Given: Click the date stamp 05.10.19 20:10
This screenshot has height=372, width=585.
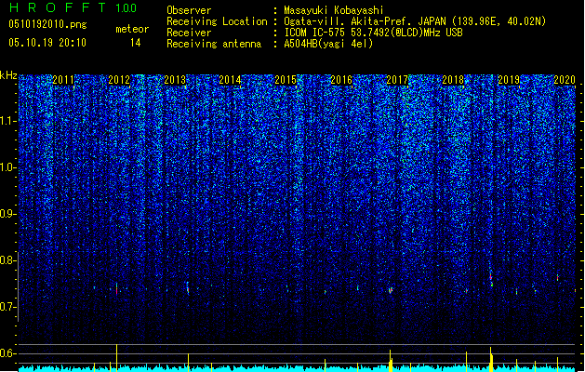Looking at the screenshot, I should click(x=47, y=43).
